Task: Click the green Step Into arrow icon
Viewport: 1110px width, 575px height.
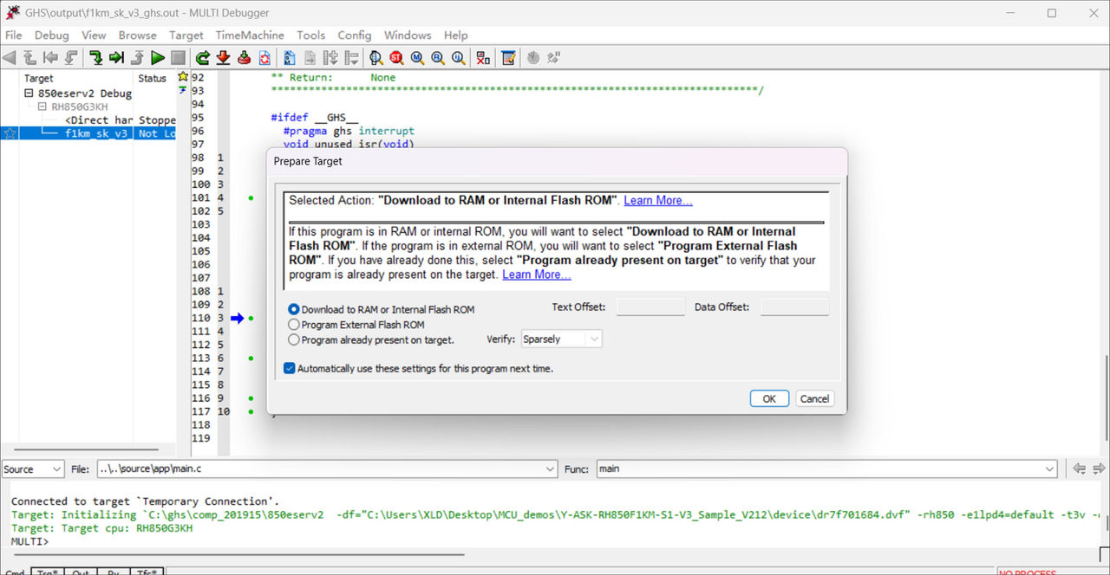Action: [96, 58]
